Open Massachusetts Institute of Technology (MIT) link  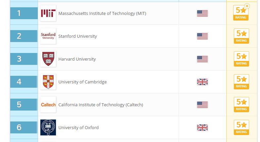coord(102,14)
